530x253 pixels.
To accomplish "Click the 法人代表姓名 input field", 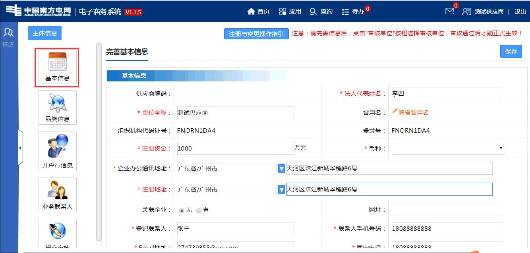I will point(447,93).
